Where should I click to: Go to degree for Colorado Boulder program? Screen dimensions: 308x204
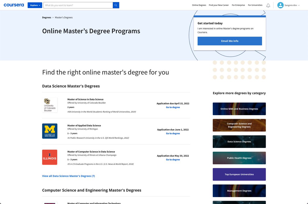(x=173, y=107)
